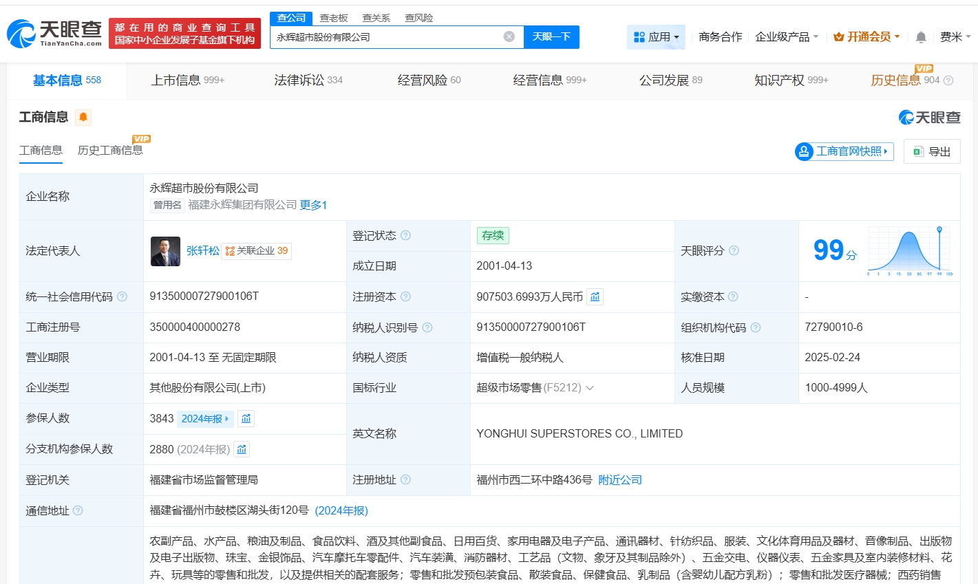
Task: Clear the search box with X icon
Action: click(509, 36)
